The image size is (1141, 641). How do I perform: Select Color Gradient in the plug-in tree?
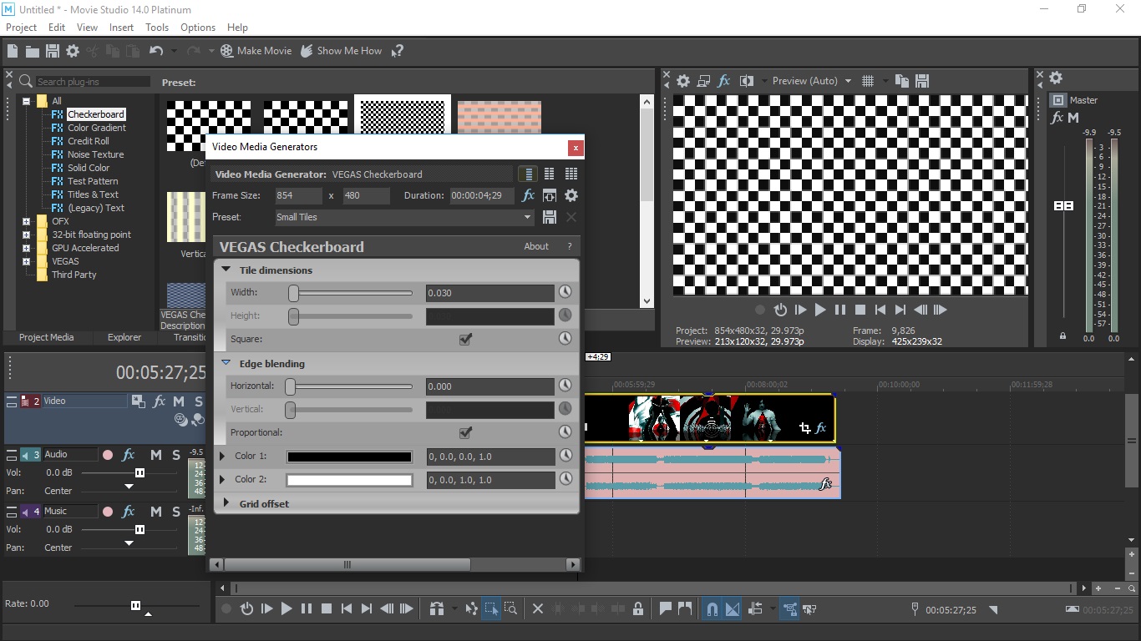(x=97, y=128)
